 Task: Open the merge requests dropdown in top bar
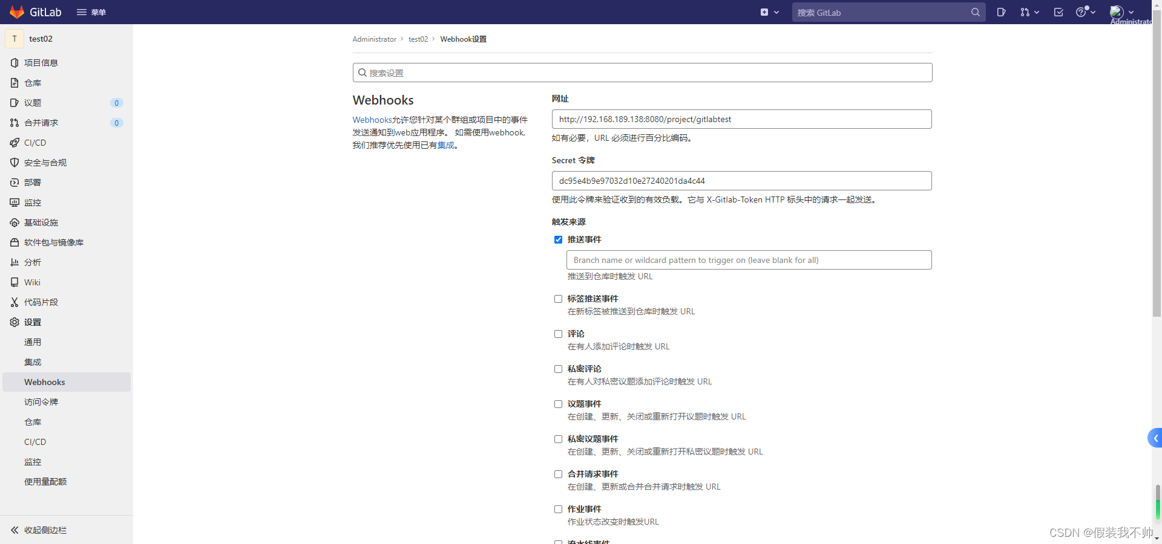(x=1029, y=12)
